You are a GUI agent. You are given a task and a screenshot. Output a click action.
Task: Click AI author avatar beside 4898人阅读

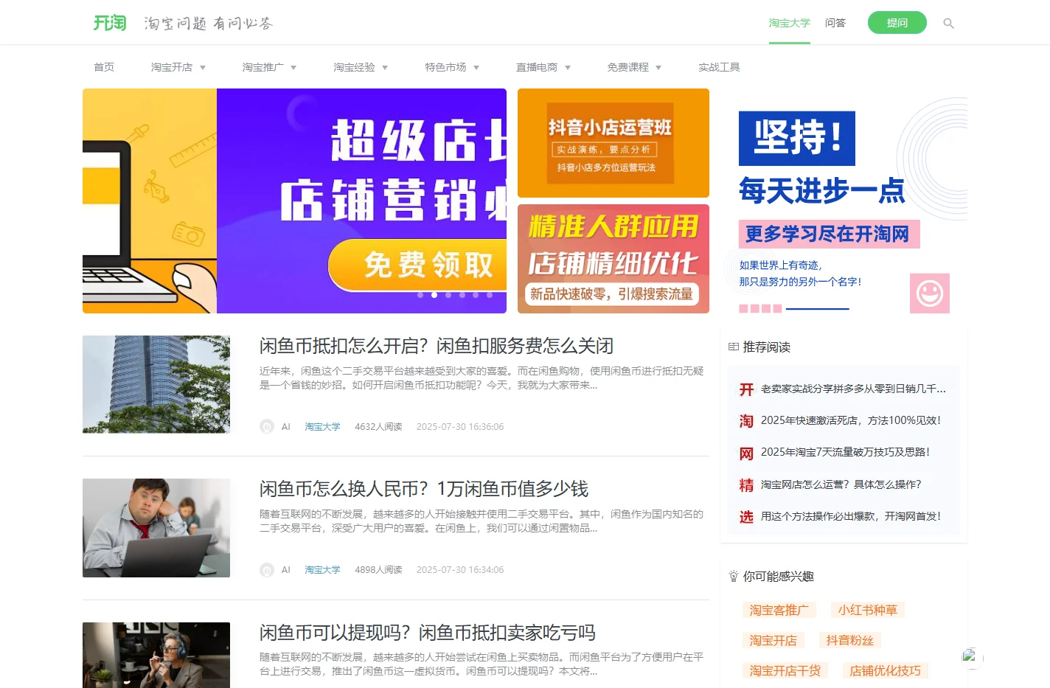(267, 569)
